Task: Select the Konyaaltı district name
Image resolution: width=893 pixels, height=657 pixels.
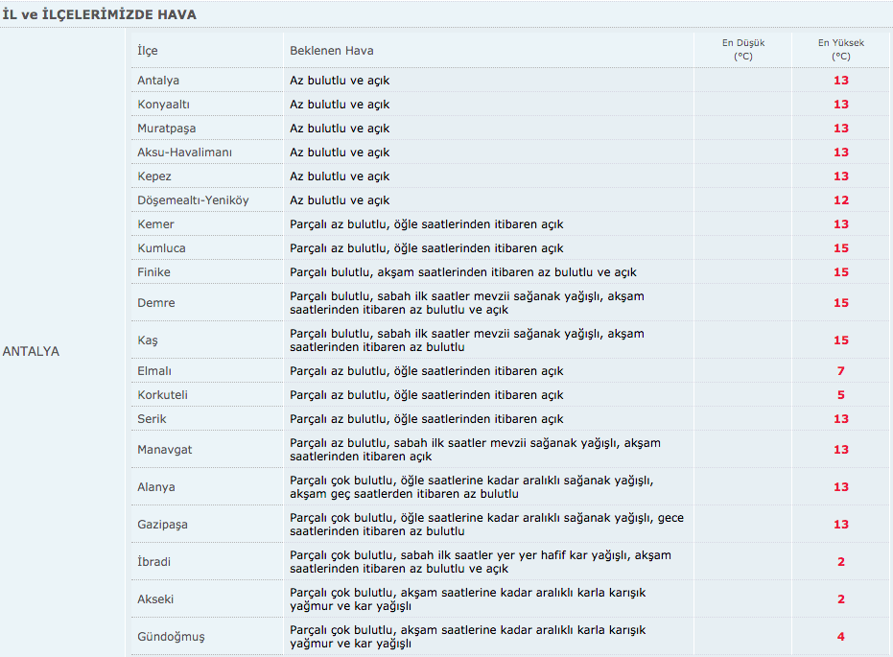Action: (x=163, y=105)
